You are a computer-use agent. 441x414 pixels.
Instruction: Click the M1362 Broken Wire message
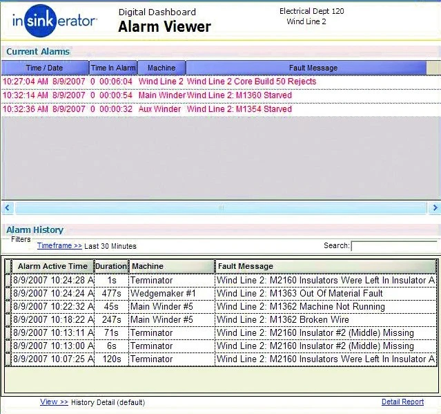283,320
